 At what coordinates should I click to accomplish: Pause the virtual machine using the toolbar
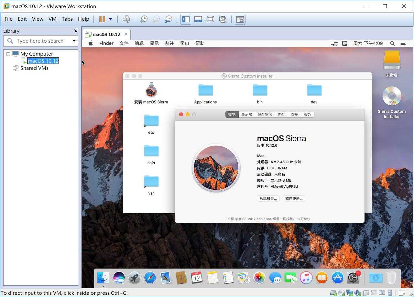point(102,19)
